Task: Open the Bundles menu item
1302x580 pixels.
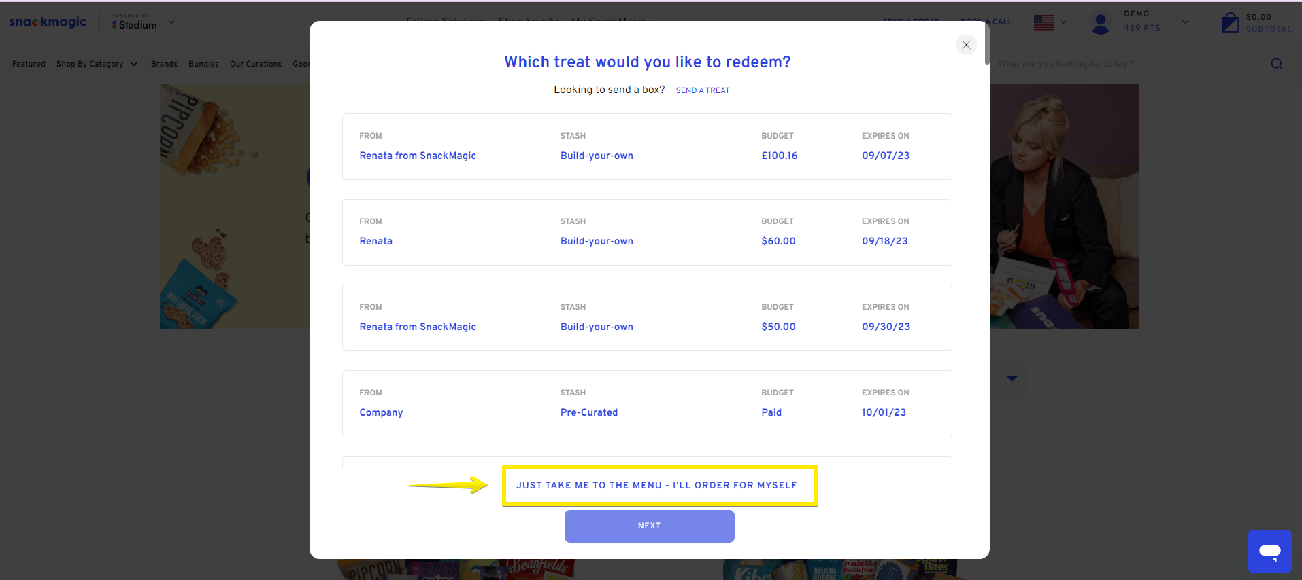Action: [203, 64]
